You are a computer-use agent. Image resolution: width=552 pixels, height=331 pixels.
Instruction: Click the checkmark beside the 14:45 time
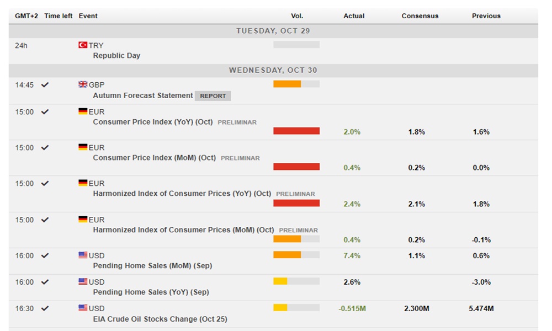tap(45, 85)
